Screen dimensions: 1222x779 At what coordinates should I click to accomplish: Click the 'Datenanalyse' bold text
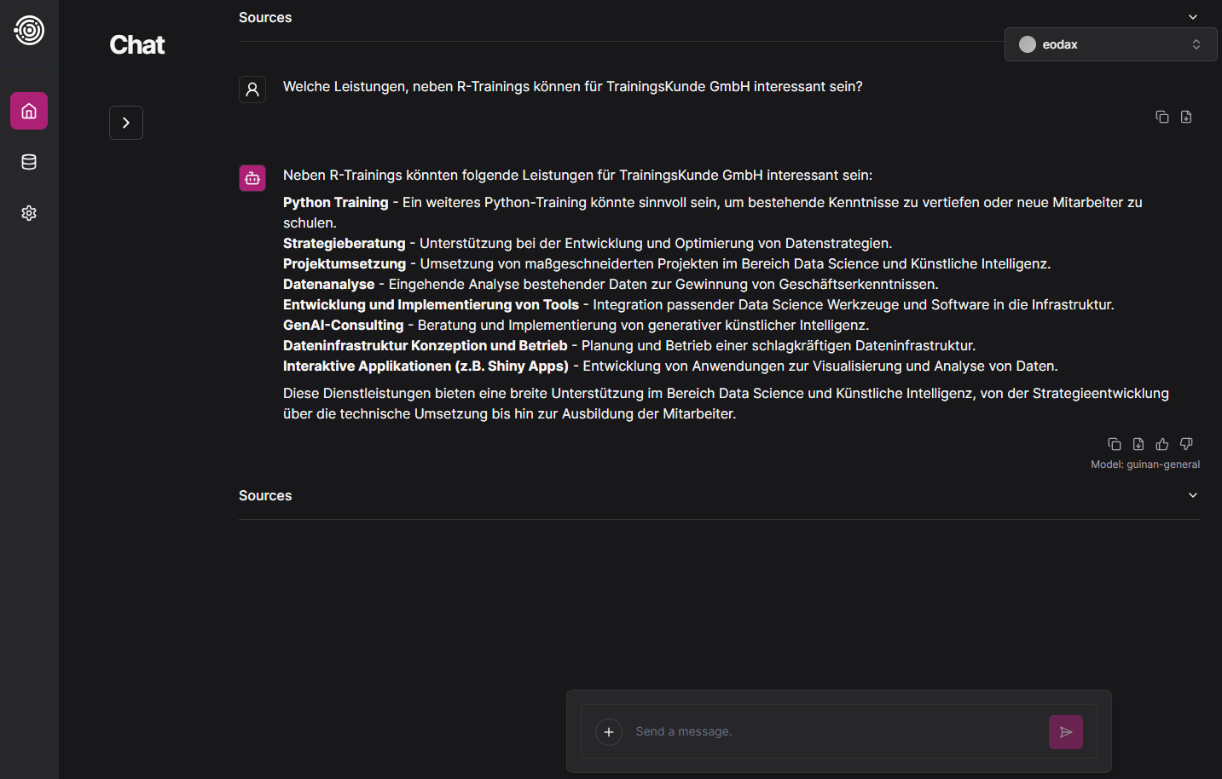pos(329,284)
